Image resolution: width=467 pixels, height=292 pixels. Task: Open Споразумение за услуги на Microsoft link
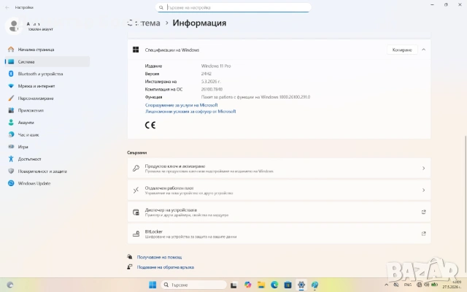pos(182,105)
